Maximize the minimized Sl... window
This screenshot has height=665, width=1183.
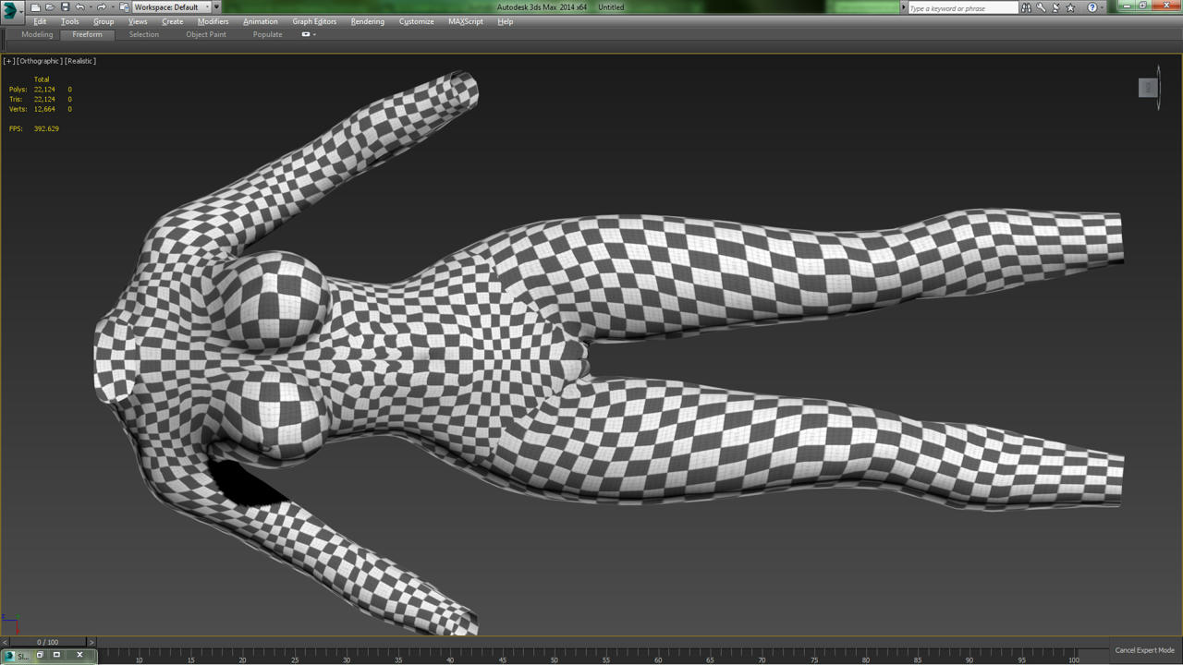(56, 655)
